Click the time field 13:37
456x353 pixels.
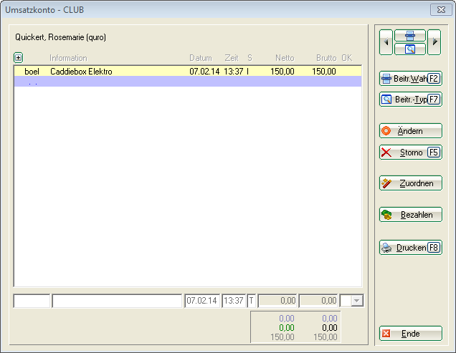[x=234, y=301]
